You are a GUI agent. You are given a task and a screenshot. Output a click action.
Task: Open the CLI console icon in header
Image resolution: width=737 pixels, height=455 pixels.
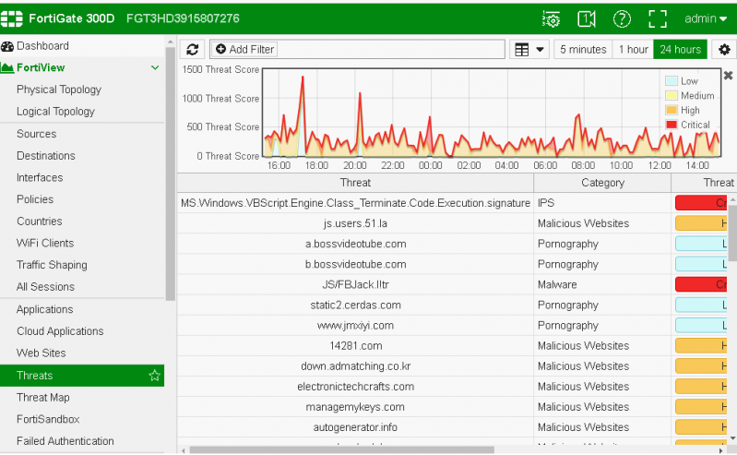(586, 18)
